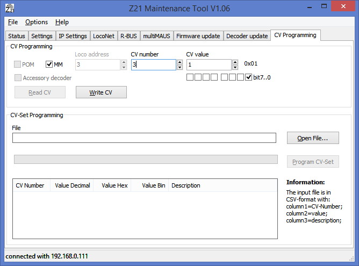Sort by the Value Decimal column header
The image size is (359, 266).
pyautogui.click(x=71, y=185)
